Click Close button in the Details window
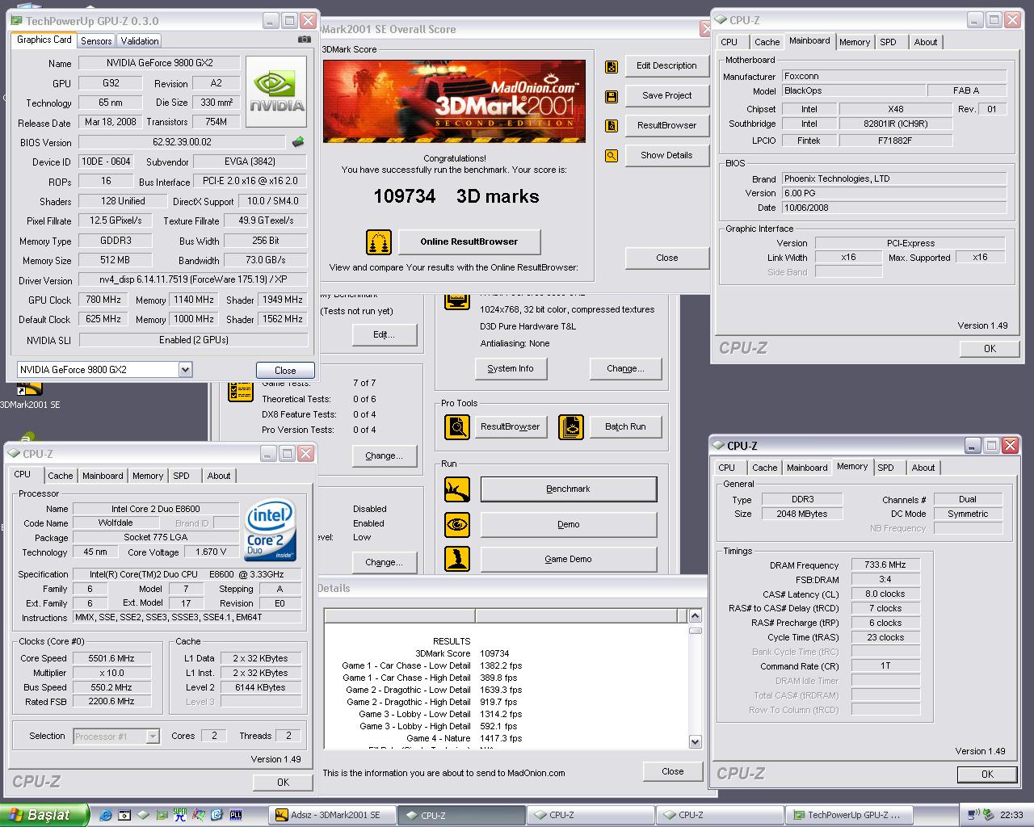The image size is (1034, 827). [x=672, y=772]
